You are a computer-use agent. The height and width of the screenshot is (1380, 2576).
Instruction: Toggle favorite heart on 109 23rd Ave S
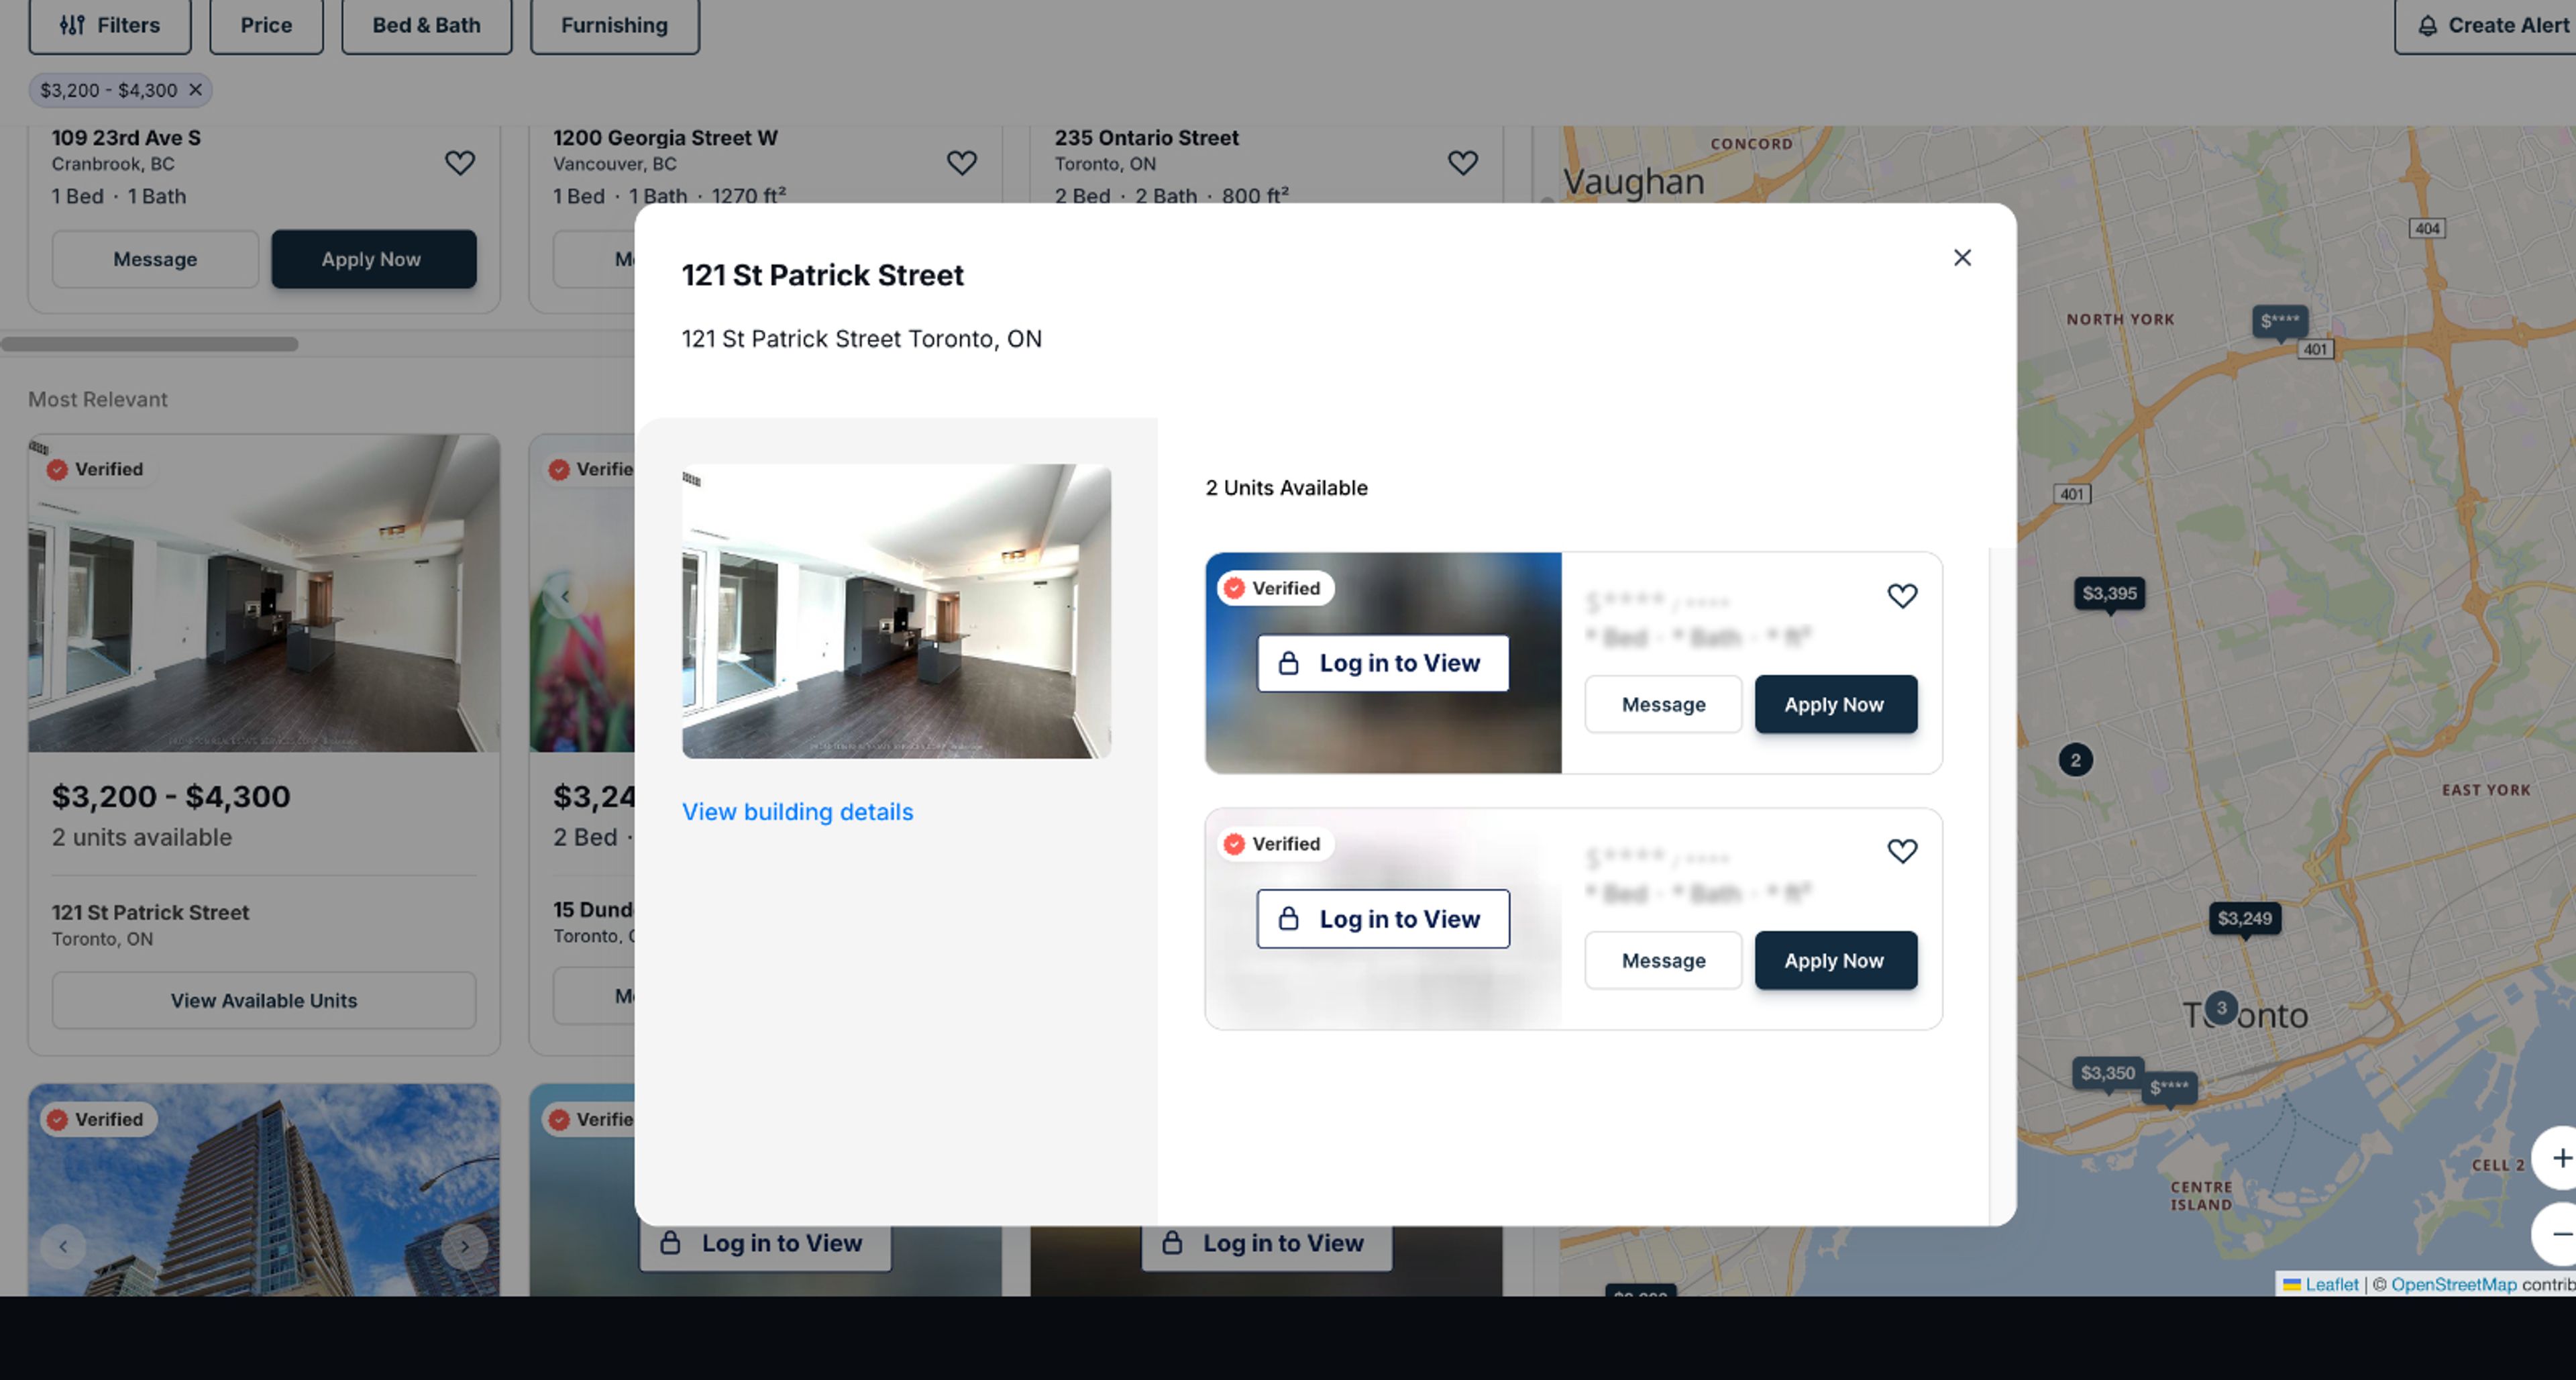(460, 162)
